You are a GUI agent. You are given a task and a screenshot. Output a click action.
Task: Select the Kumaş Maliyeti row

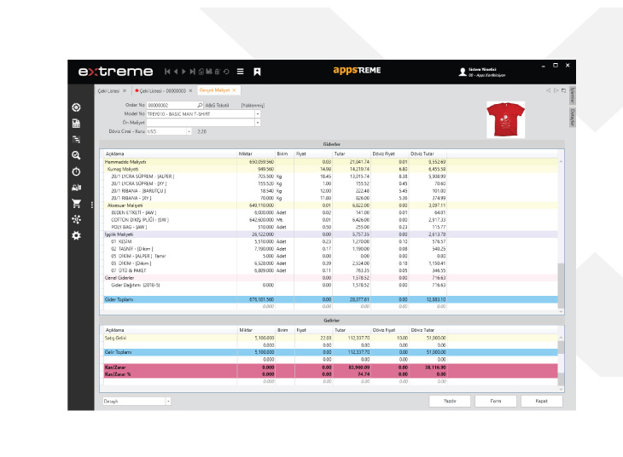coord(330,169)
